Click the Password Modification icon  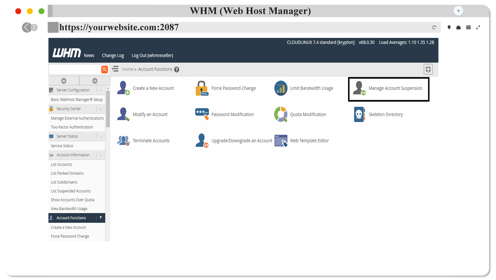tap(202, 114)
